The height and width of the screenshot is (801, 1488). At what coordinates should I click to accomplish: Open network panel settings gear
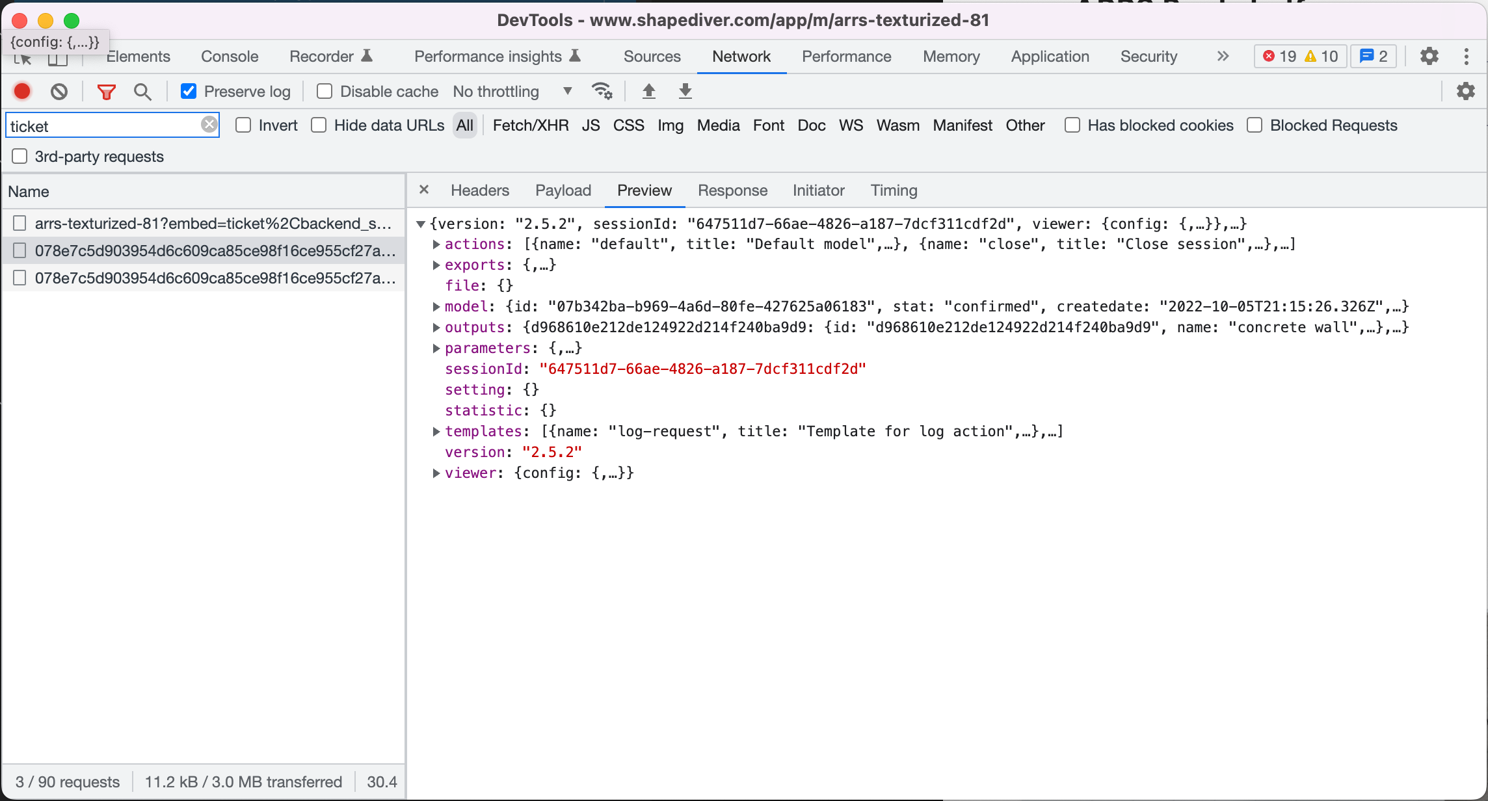[1465, 91]
